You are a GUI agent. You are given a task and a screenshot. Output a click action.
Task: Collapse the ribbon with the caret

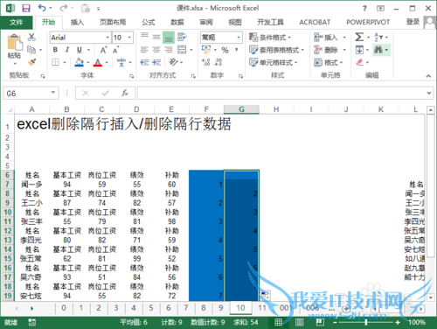428,76
